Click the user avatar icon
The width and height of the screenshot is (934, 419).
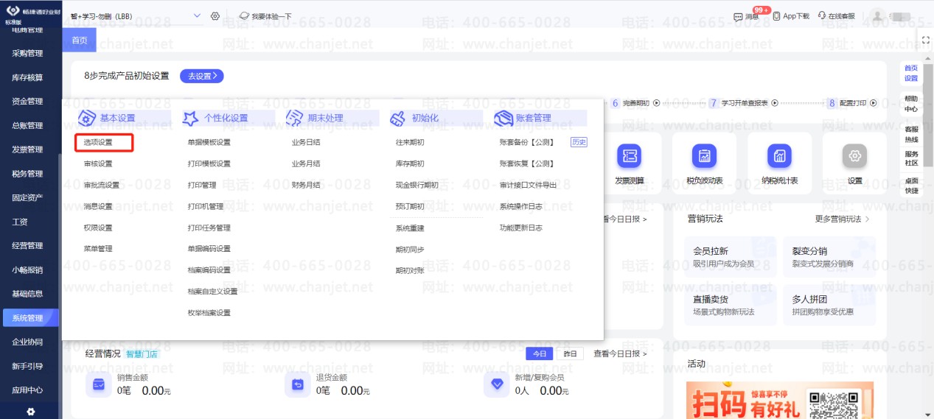click(877, 15)
